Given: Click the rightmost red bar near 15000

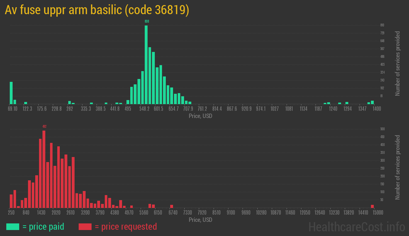Looking at the screenshot, I should click(x=373, y=206).
